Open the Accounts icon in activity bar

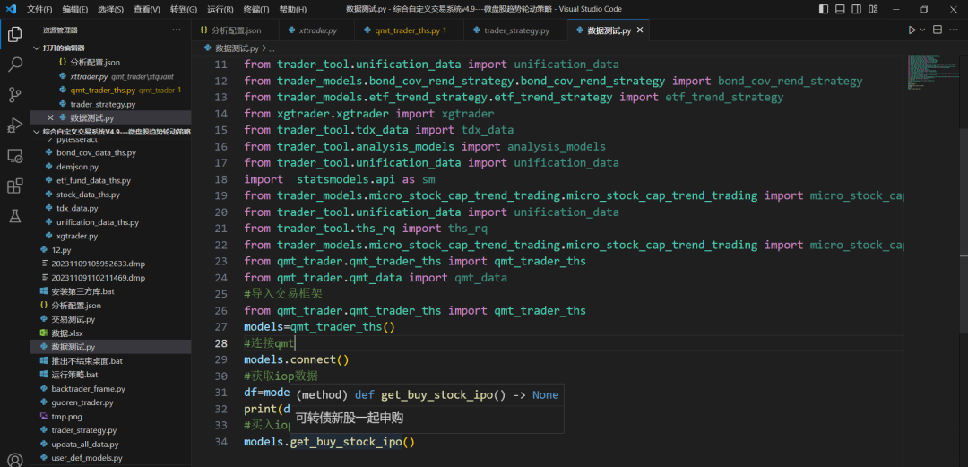coord(15,460)
